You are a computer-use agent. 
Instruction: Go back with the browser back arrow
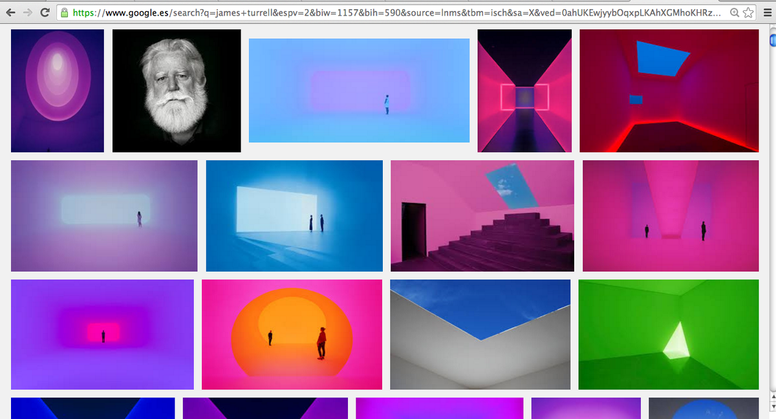click(x=11, y=12)
